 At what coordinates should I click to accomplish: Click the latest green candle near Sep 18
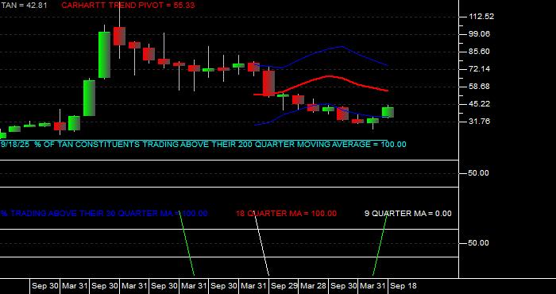(388, 112)
